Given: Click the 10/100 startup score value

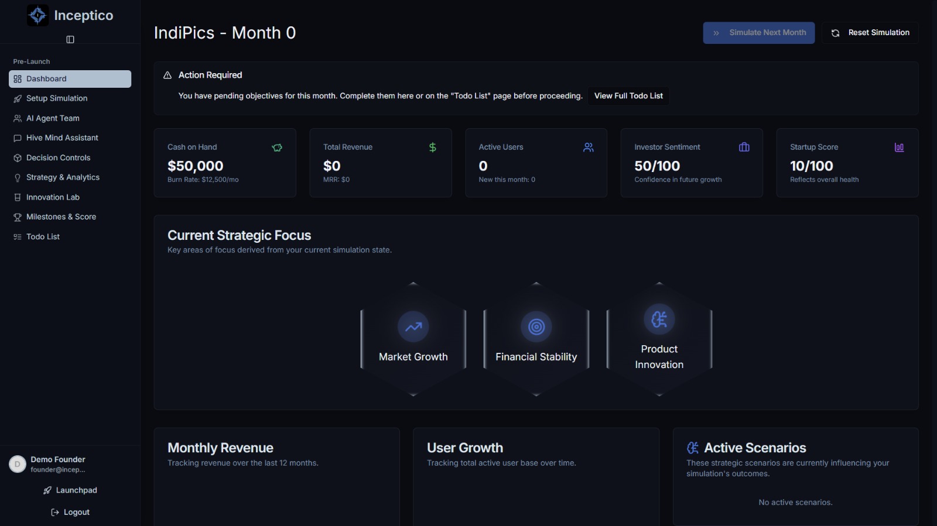Looking at the screenshot, I should 812,166.
